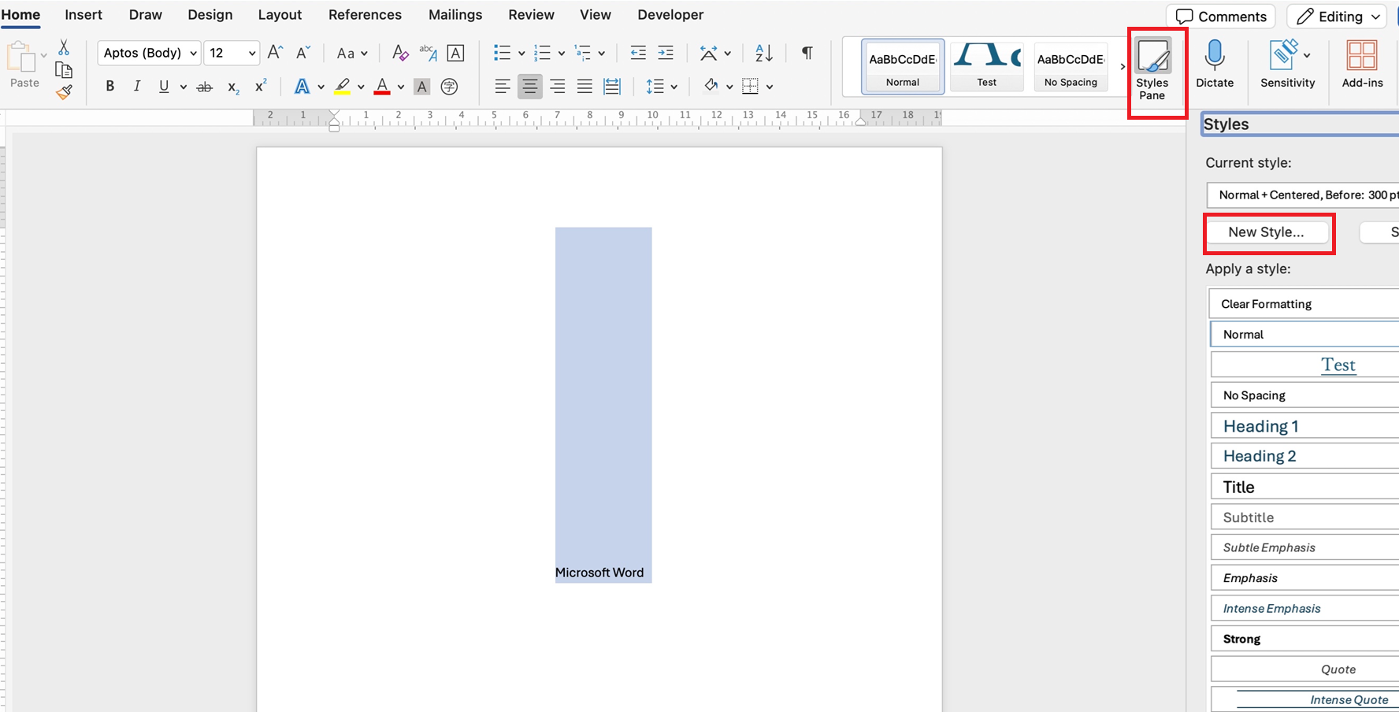Screen dimensions: 1399x712
Task: Click the Cut scissors icon
Action: pos(64,48)
